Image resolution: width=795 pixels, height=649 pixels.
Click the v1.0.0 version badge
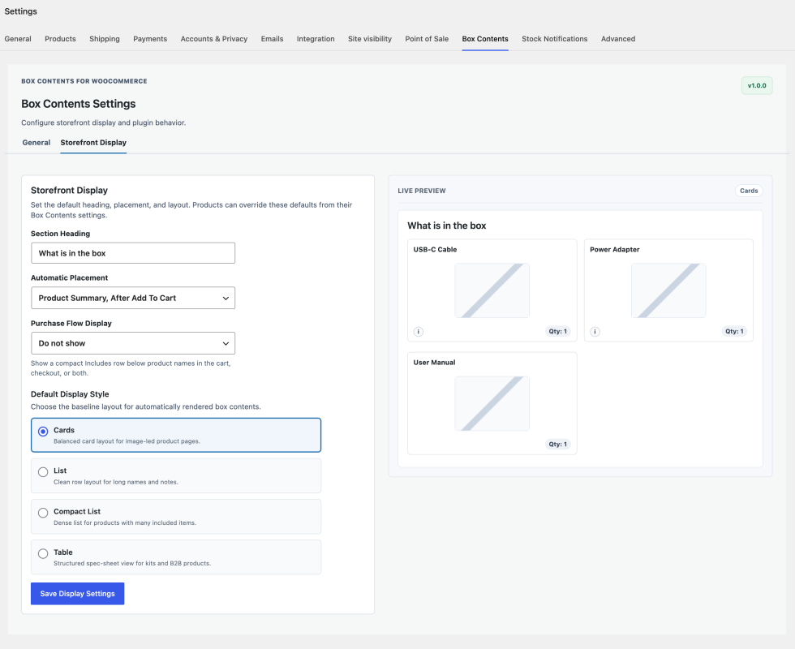757,86
